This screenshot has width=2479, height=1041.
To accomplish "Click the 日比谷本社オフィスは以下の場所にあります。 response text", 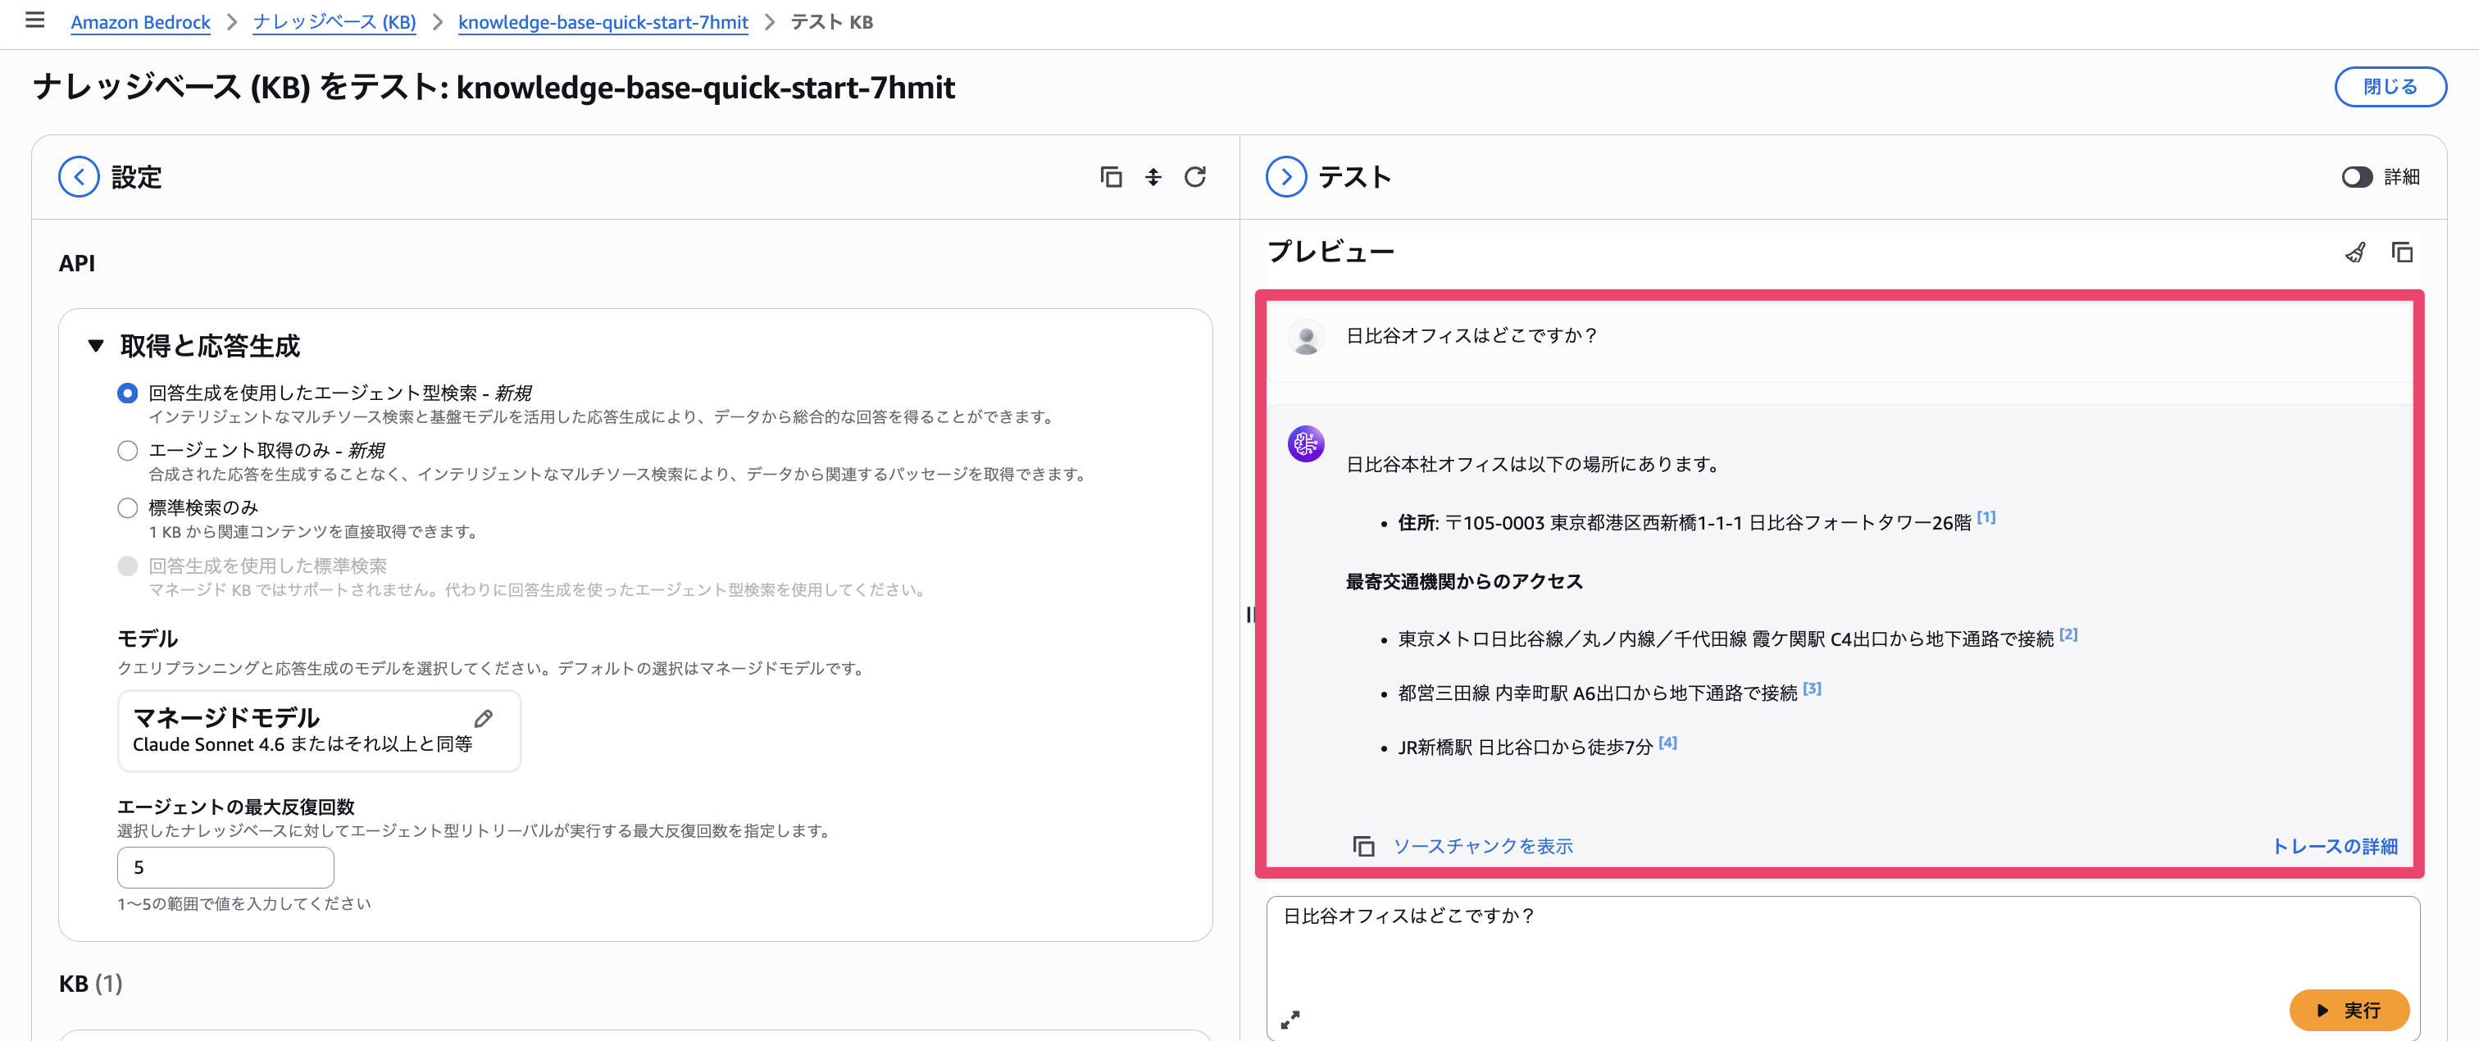I will 1533,465.
